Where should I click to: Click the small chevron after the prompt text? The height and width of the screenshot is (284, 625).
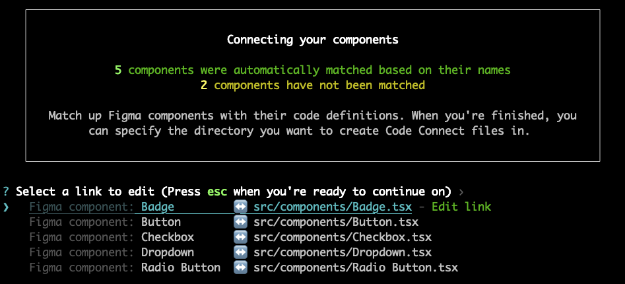(x=461, y=192)
